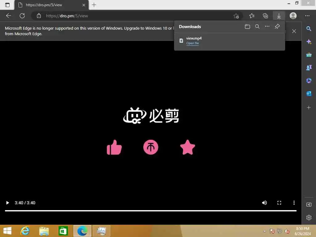Open the tray volume icon
Screen dimensions: 316x237
(x=287, y=231)
